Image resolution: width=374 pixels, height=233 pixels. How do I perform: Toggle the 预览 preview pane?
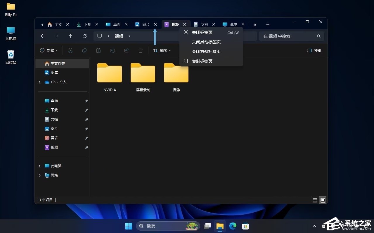(x=314, y=50)
